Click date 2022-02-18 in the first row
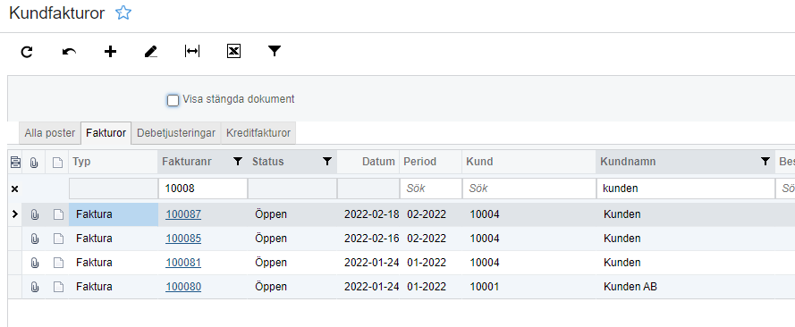Image resolution: width=795 pixels, height=327 pixels. point(372,214)
